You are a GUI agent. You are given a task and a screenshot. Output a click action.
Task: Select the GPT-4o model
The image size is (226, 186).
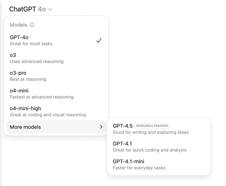tap(19, 37)
